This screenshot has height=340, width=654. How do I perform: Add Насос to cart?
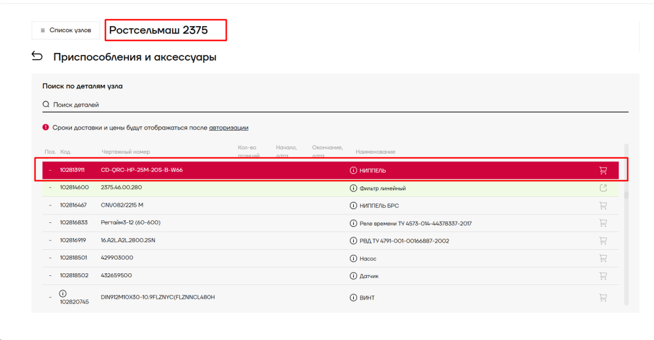[603, 258]
